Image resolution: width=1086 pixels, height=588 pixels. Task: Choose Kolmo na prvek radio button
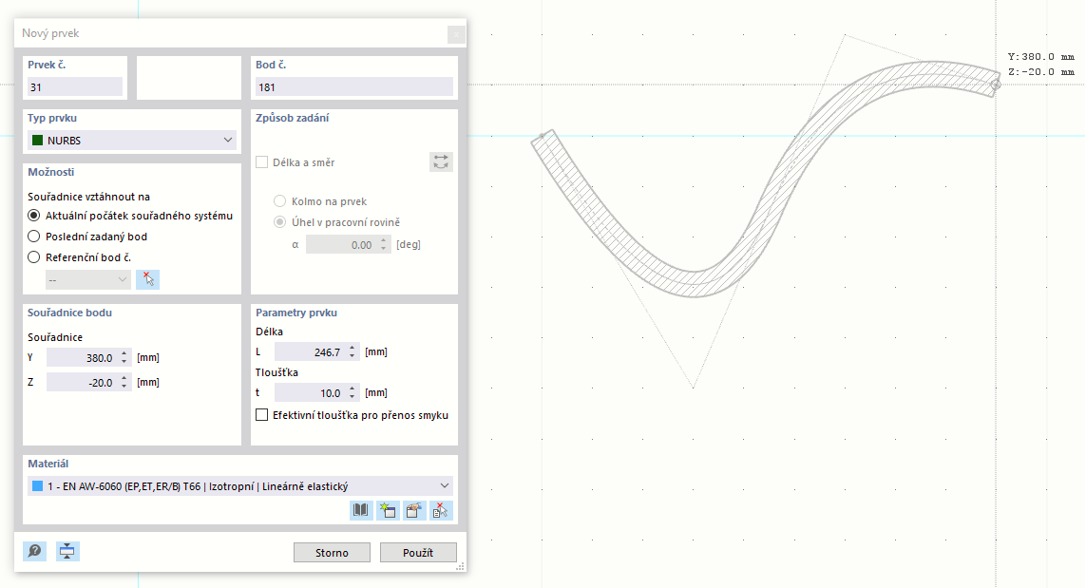(x=279, y=200)
